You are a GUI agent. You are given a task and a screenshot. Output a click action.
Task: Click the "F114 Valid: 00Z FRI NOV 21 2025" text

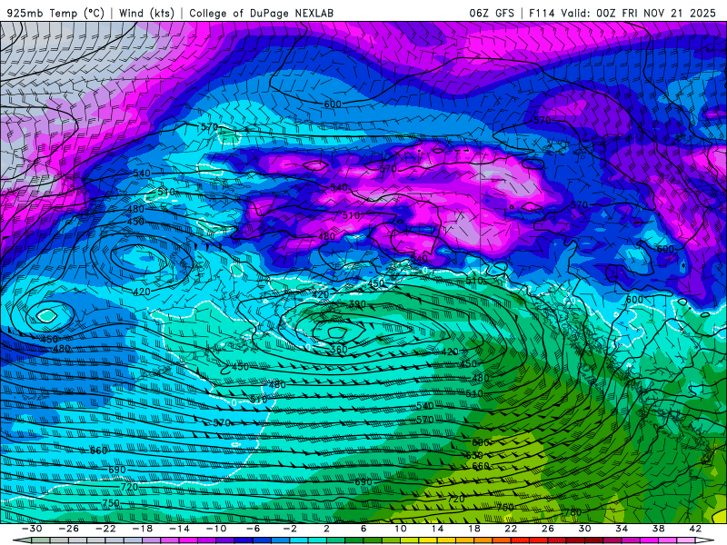pyautogui.click(x=623, y=13)
